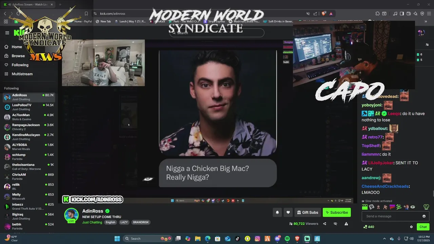Open the Brave Shields lion icon
The width and height of the screenshot is (434, 244).
[323, 14]
